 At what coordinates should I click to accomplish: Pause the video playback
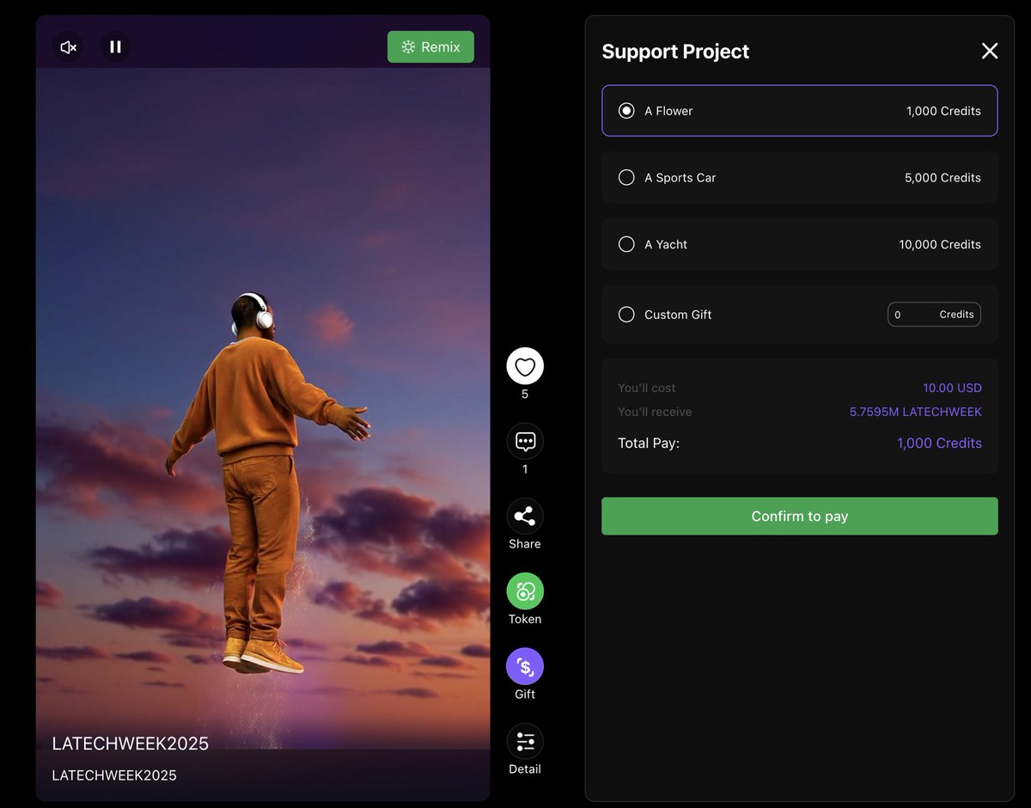pos(115,46)
